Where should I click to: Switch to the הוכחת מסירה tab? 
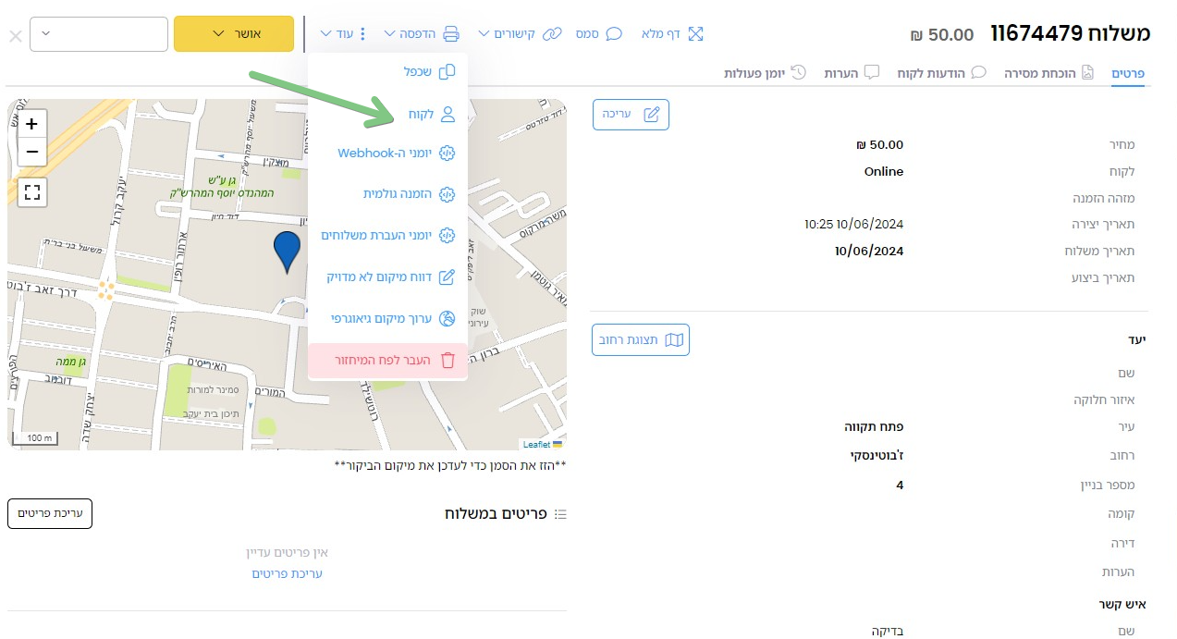point(1049,72)
